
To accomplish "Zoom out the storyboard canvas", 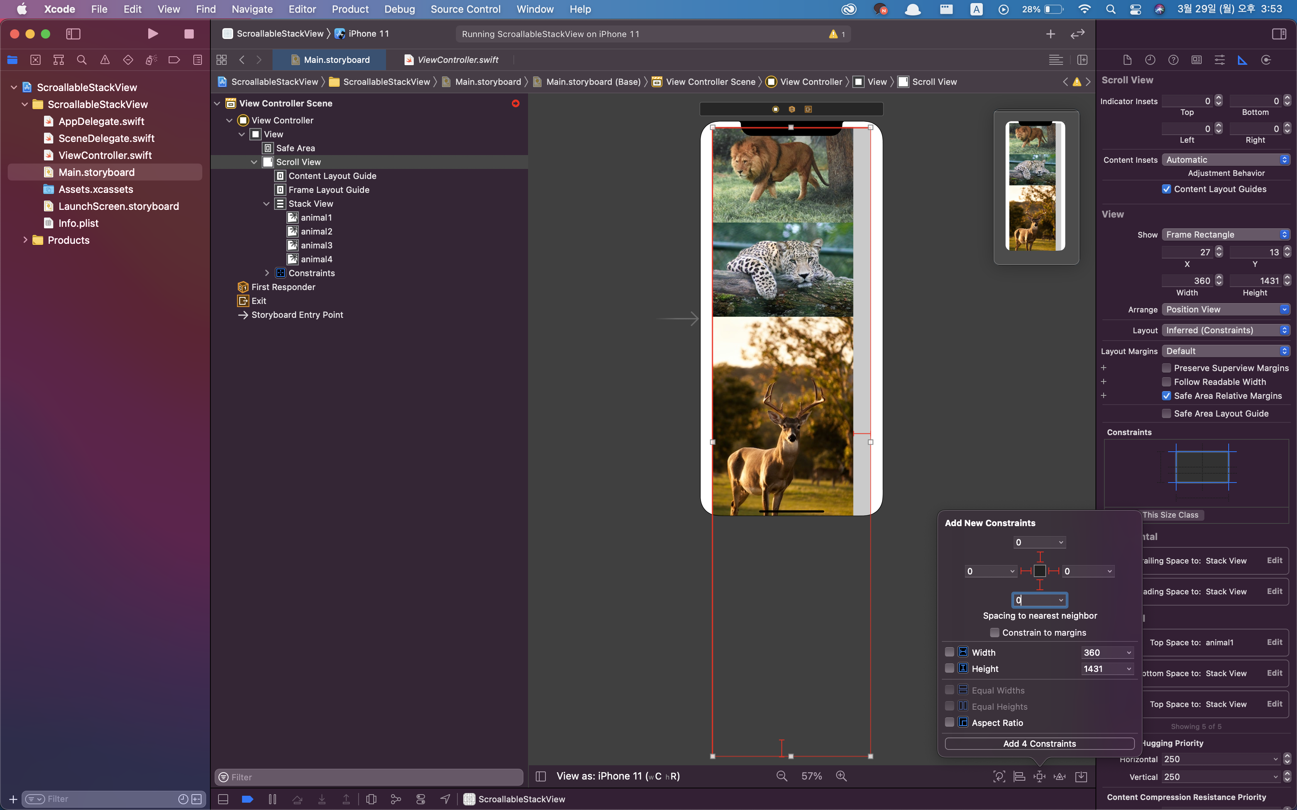I will (x=782, y=776).
